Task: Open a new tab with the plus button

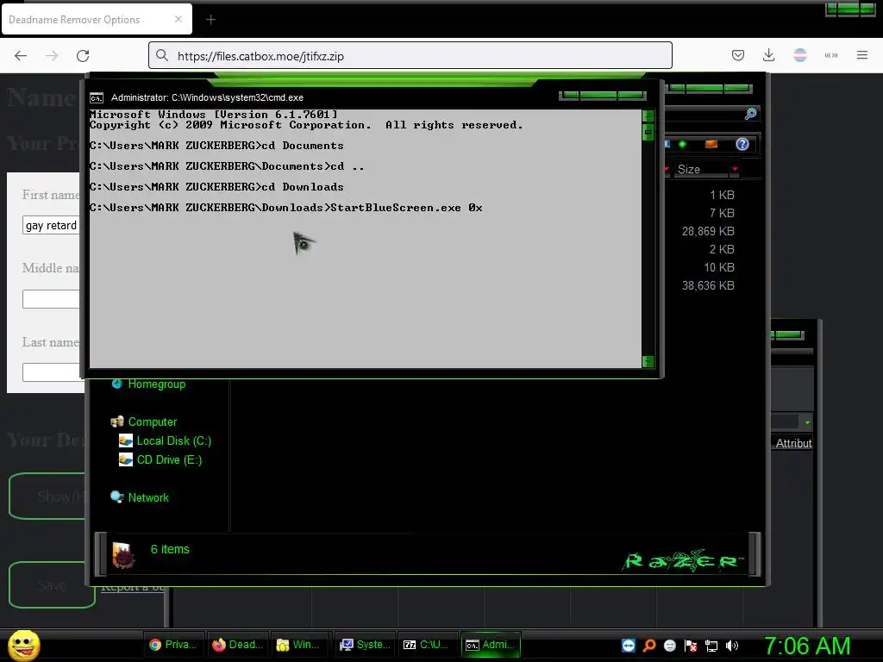Action: [x=210, y=20]
